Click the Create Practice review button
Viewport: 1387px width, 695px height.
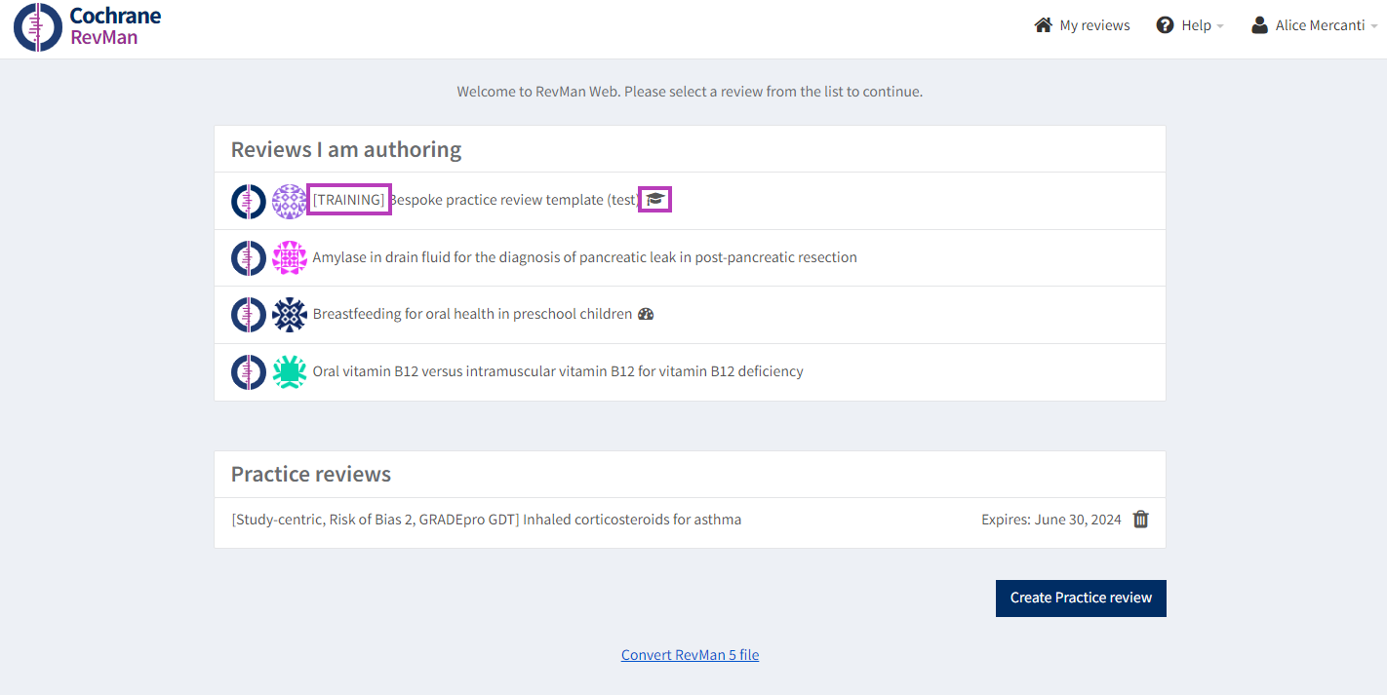(x=1081, y=598)
